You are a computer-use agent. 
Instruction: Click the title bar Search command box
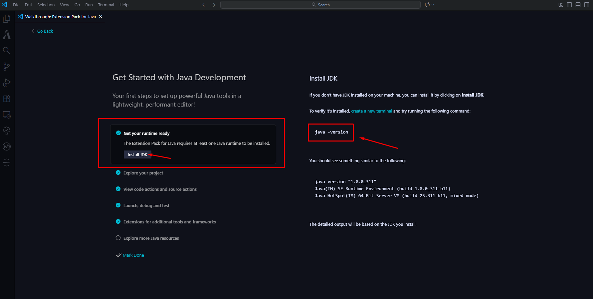(320, 5)
